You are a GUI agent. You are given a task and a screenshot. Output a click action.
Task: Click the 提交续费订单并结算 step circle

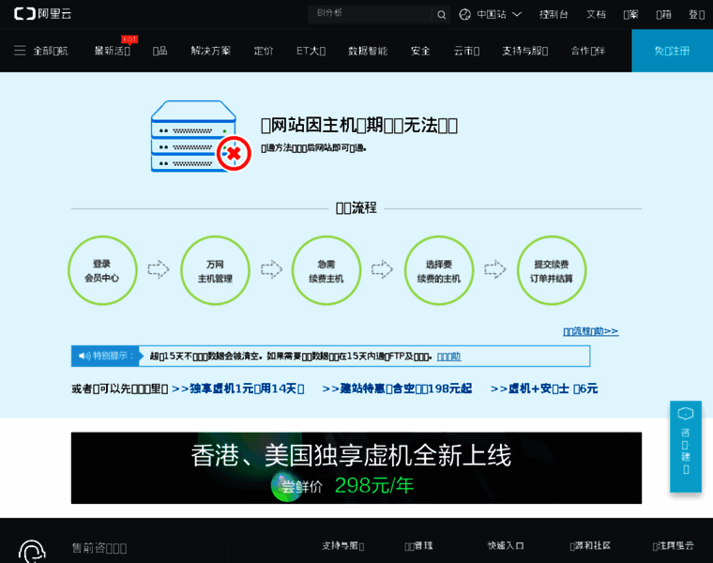click(552, 270)
